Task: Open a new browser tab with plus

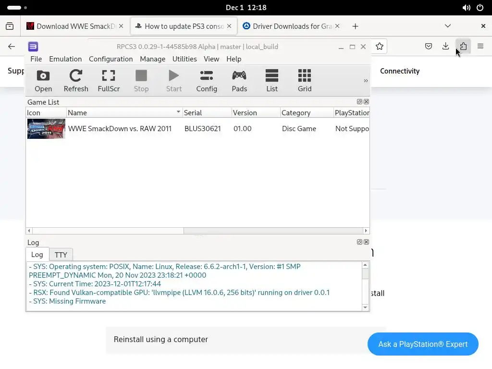Action: 355,26
